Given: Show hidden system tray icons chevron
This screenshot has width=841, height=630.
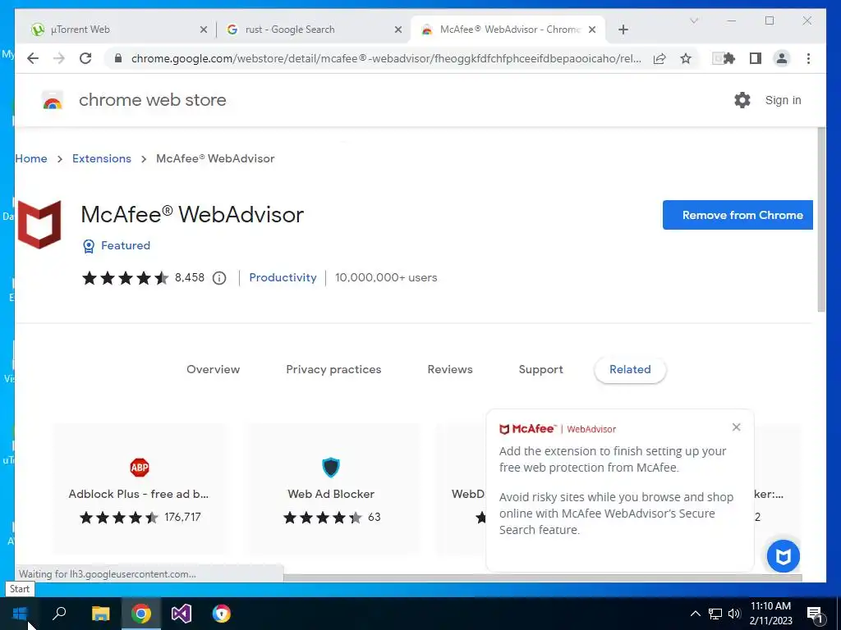Looking at the screenshot, I should point(695,614).
